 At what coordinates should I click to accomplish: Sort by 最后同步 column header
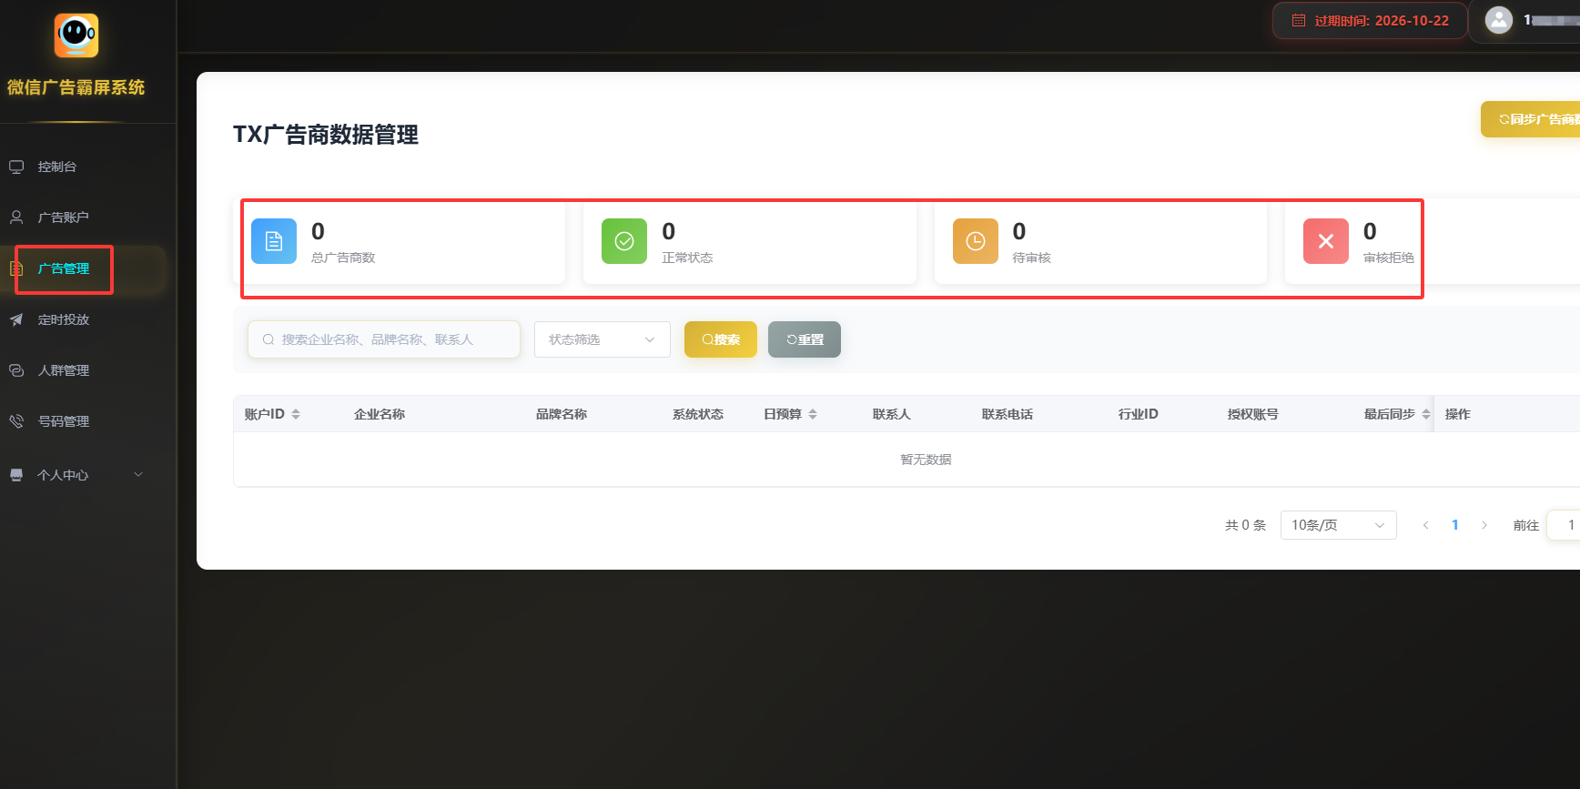[x=1396, y=414]
